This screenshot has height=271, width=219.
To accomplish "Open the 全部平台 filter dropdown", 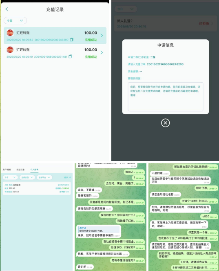I will click(44, 177).
